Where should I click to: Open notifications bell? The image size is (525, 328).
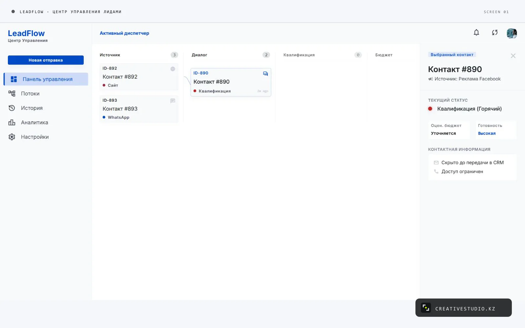476,32
